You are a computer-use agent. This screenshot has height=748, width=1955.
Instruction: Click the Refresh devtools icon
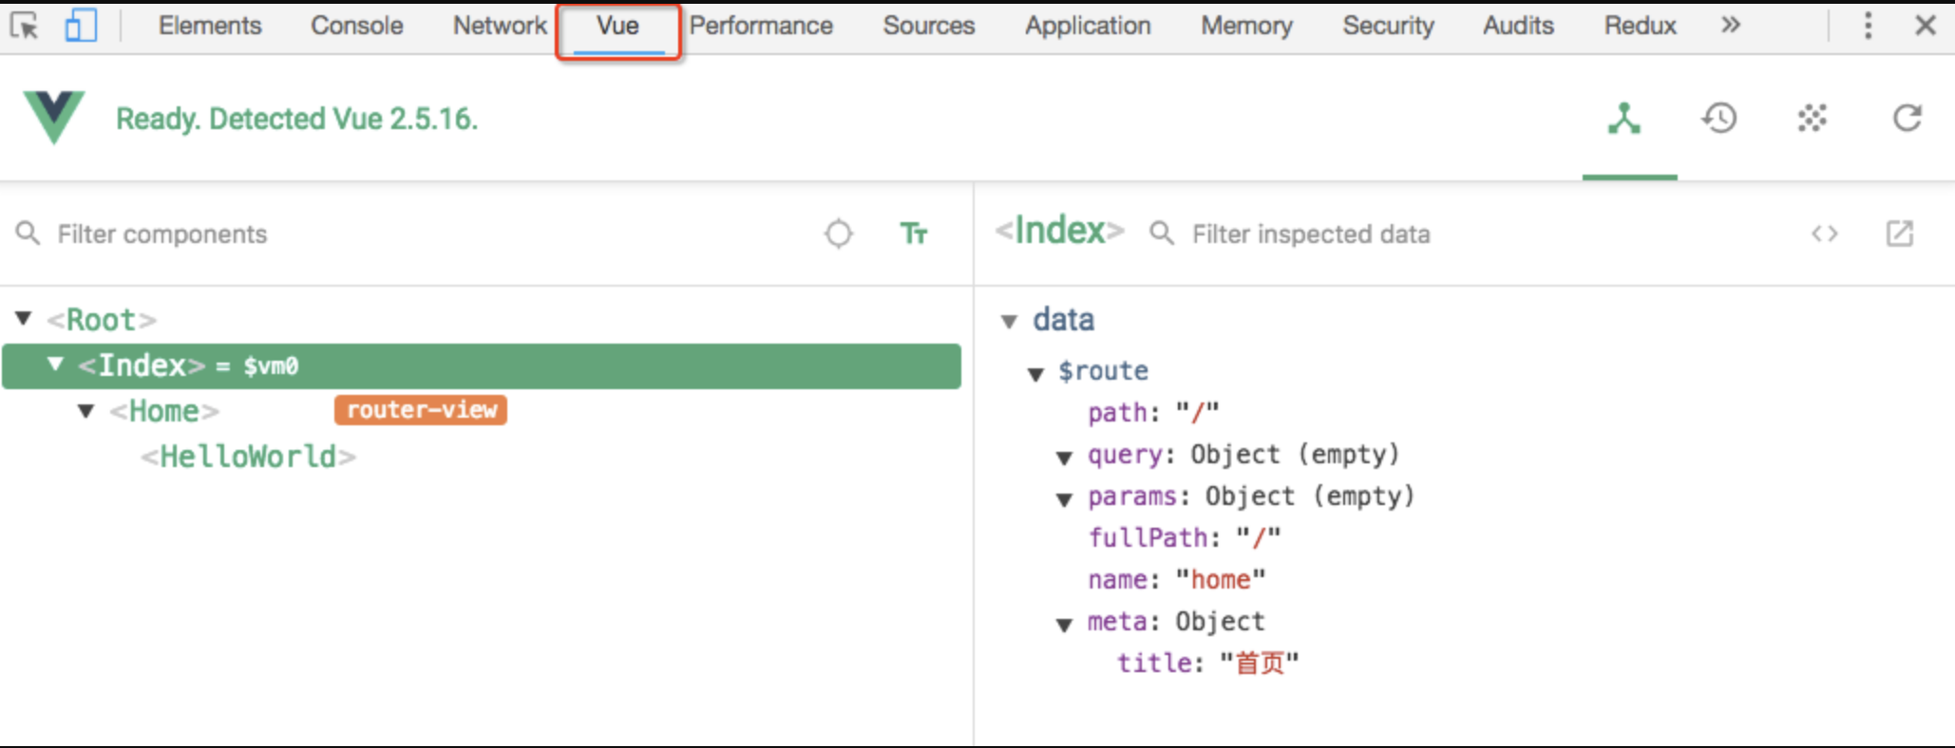tap(1907, 119)
